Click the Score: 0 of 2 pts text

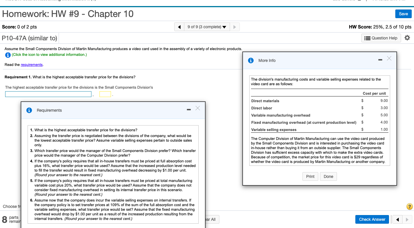pos(19,27)
